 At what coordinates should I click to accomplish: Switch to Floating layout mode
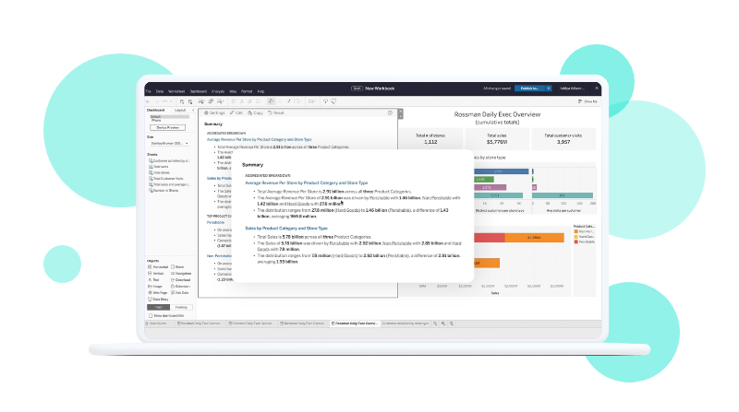click(180, 307)
